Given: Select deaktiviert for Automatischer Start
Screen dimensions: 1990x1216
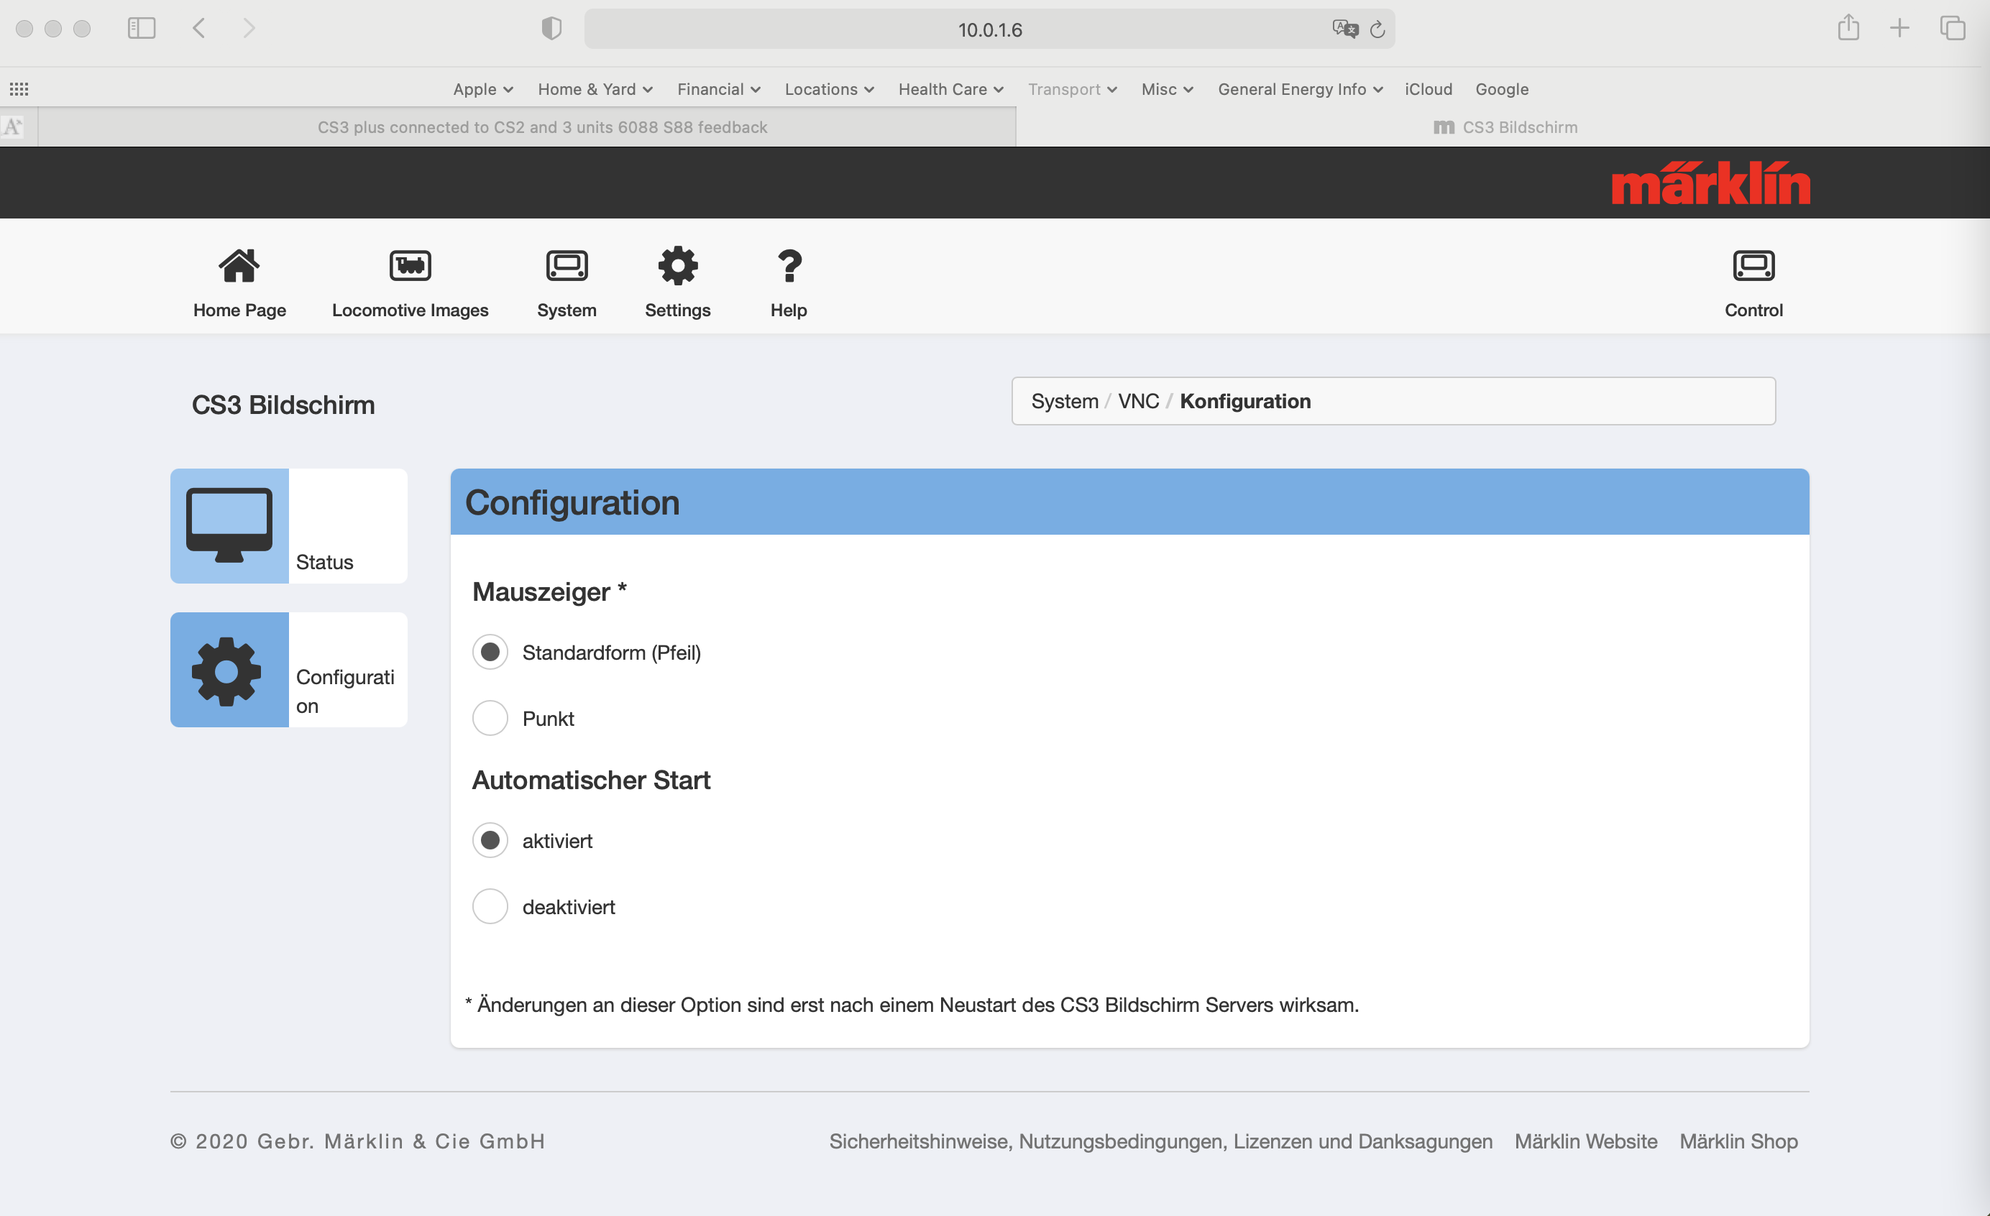Looking at the screenshot, I should coord(490,906).
